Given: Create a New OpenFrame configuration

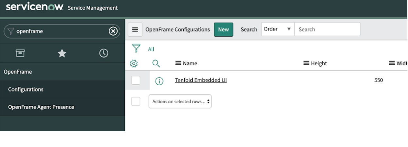Looking at the screenshot, I should [224, 29].
